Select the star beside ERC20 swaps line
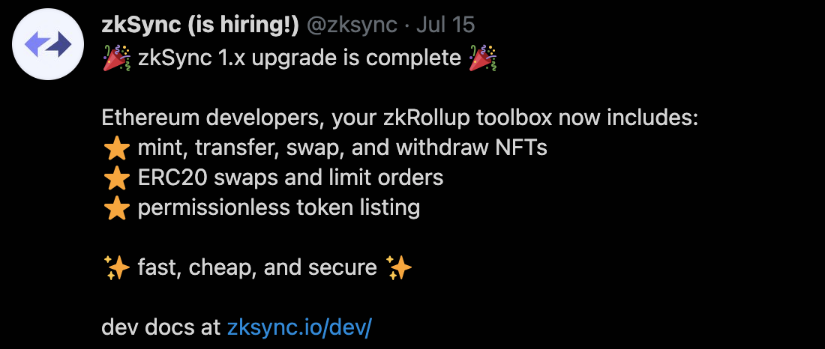Image resolution: width=825 pixels, height=349 pixels. 117,178
